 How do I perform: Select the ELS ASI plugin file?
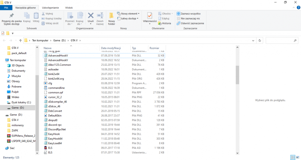pyautogui.click(x=104, y=148)
